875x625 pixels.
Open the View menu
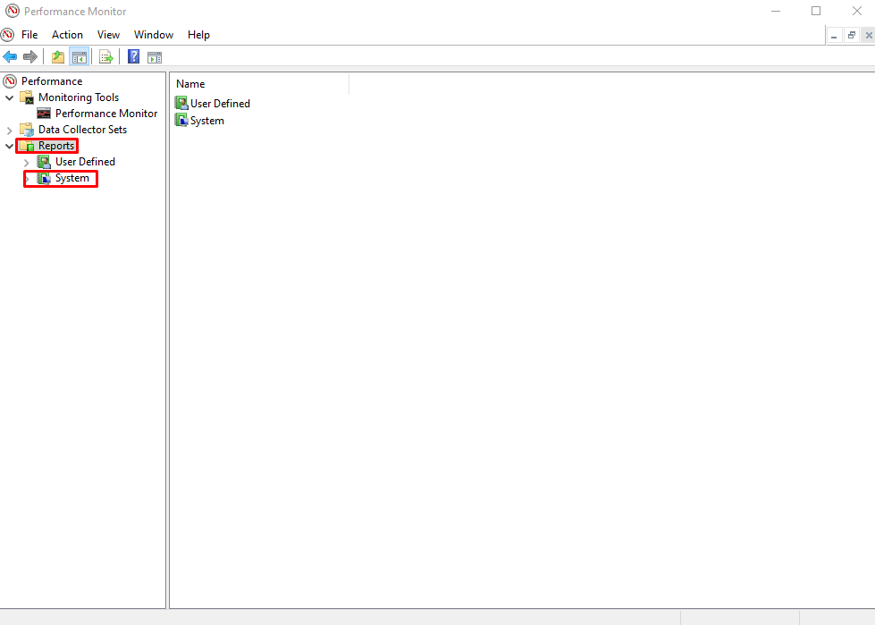(108, 34)
